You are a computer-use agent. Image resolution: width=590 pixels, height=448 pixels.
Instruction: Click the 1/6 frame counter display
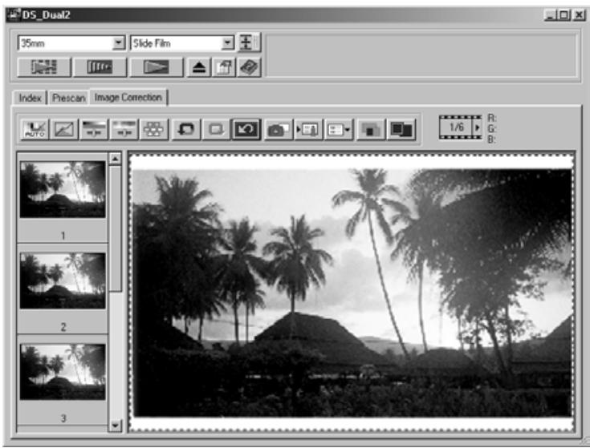[x=456, y=127]
